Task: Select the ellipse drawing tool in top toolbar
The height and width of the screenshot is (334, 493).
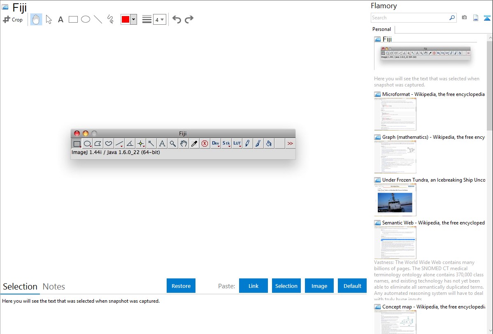Action: pyautogui.click(x=86, y=19)
